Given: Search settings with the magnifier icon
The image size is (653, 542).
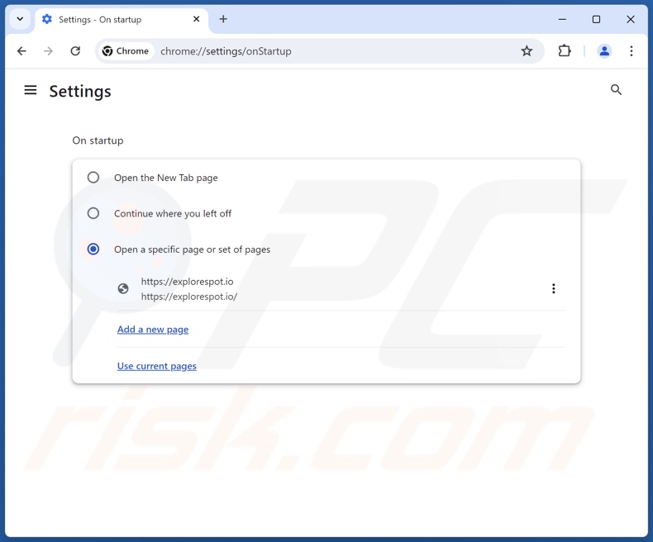Looking at the screenshot, I should (617, 90).
